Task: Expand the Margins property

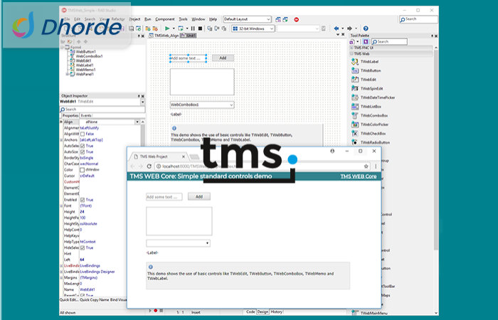Action: pos(61,278)
